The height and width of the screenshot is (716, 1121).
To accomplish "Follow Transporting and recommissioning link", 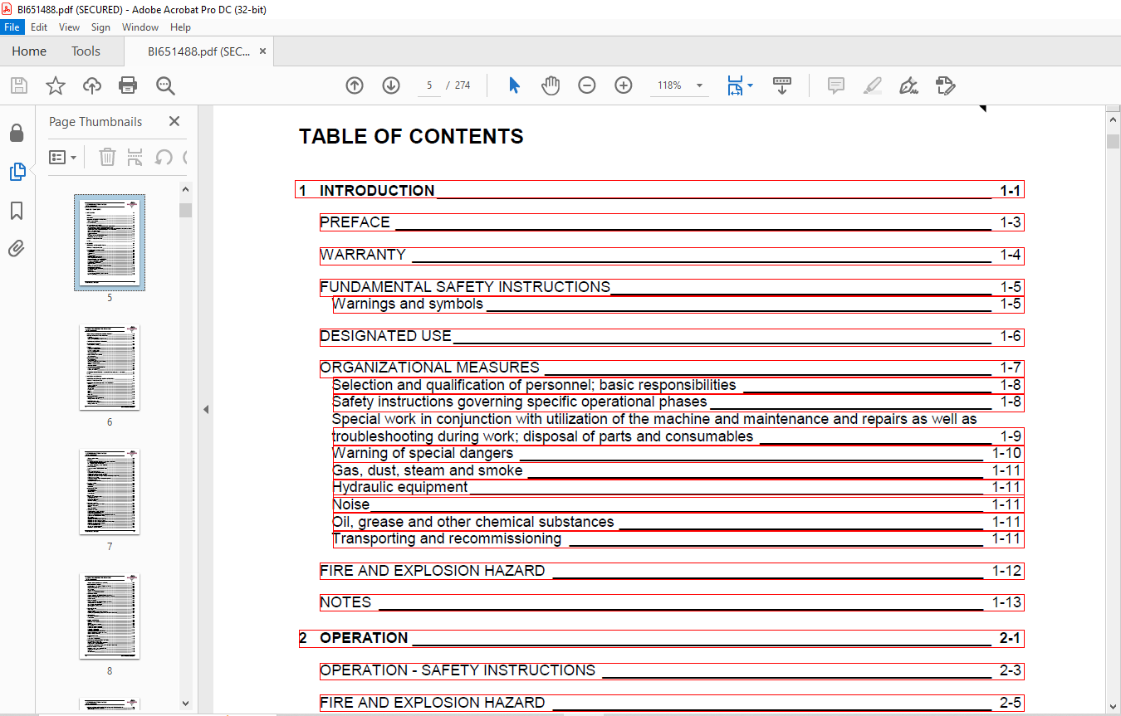I will [x=678, y=538].
